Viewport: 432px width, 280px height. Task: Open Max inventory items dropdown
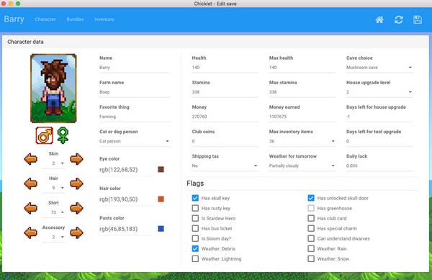[302, 141]
